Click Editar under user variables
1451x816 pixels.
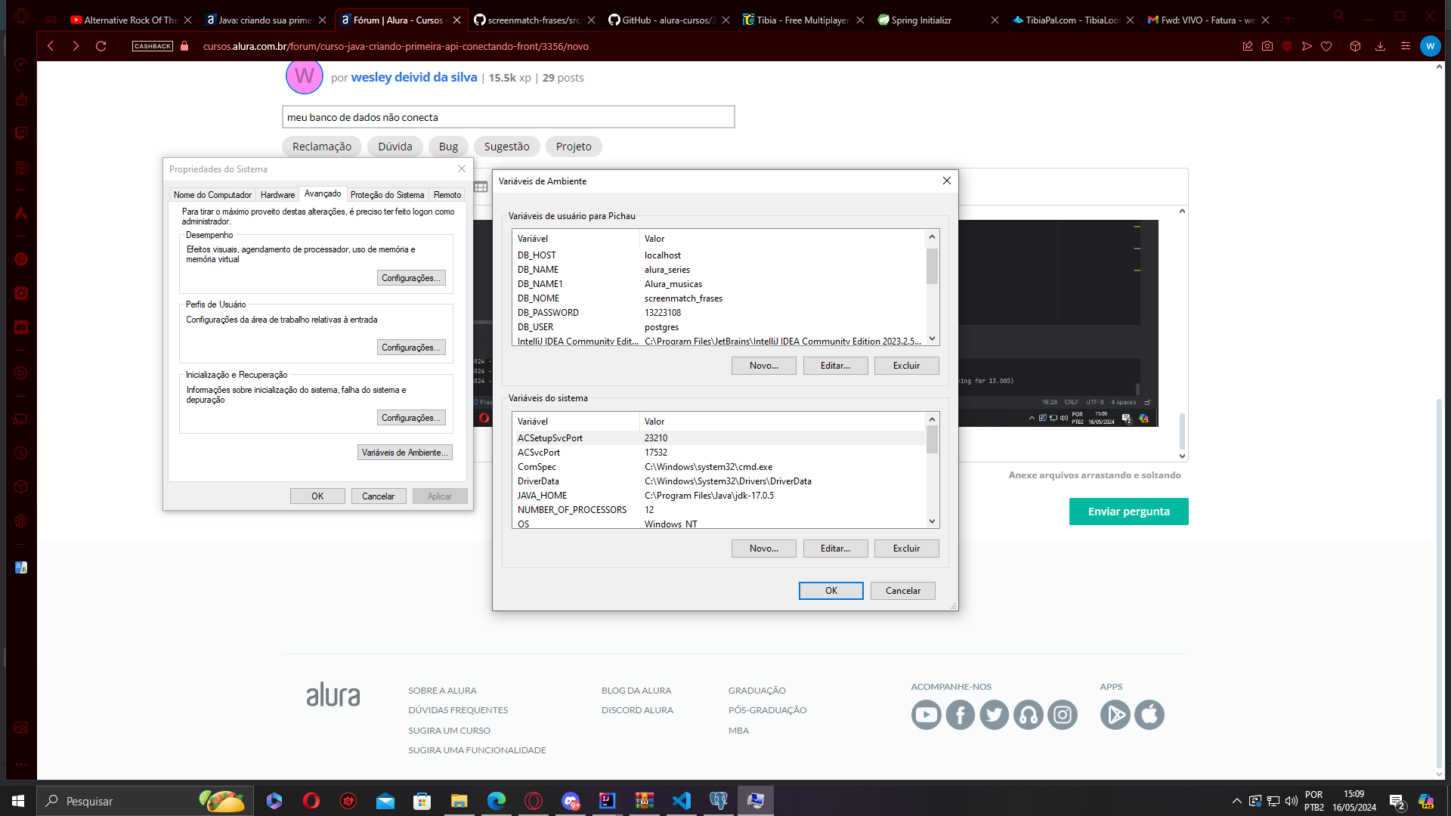[835, 366]
